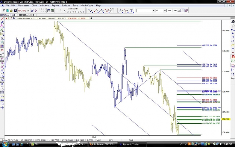The image size is (235, 147).
Task: Select the arrow pointer cursor tool
Action: (x=2, y=104)
